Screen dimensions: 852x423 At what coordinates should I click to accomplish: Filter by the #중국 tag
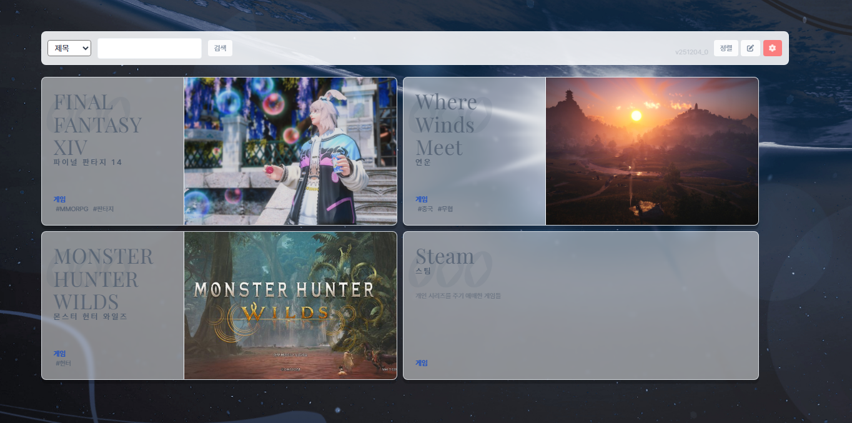point(425,209)
